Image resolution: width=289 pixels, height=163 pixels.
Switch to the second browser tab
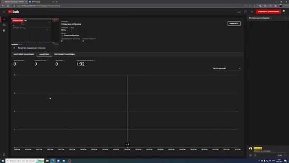coord(41,2)
